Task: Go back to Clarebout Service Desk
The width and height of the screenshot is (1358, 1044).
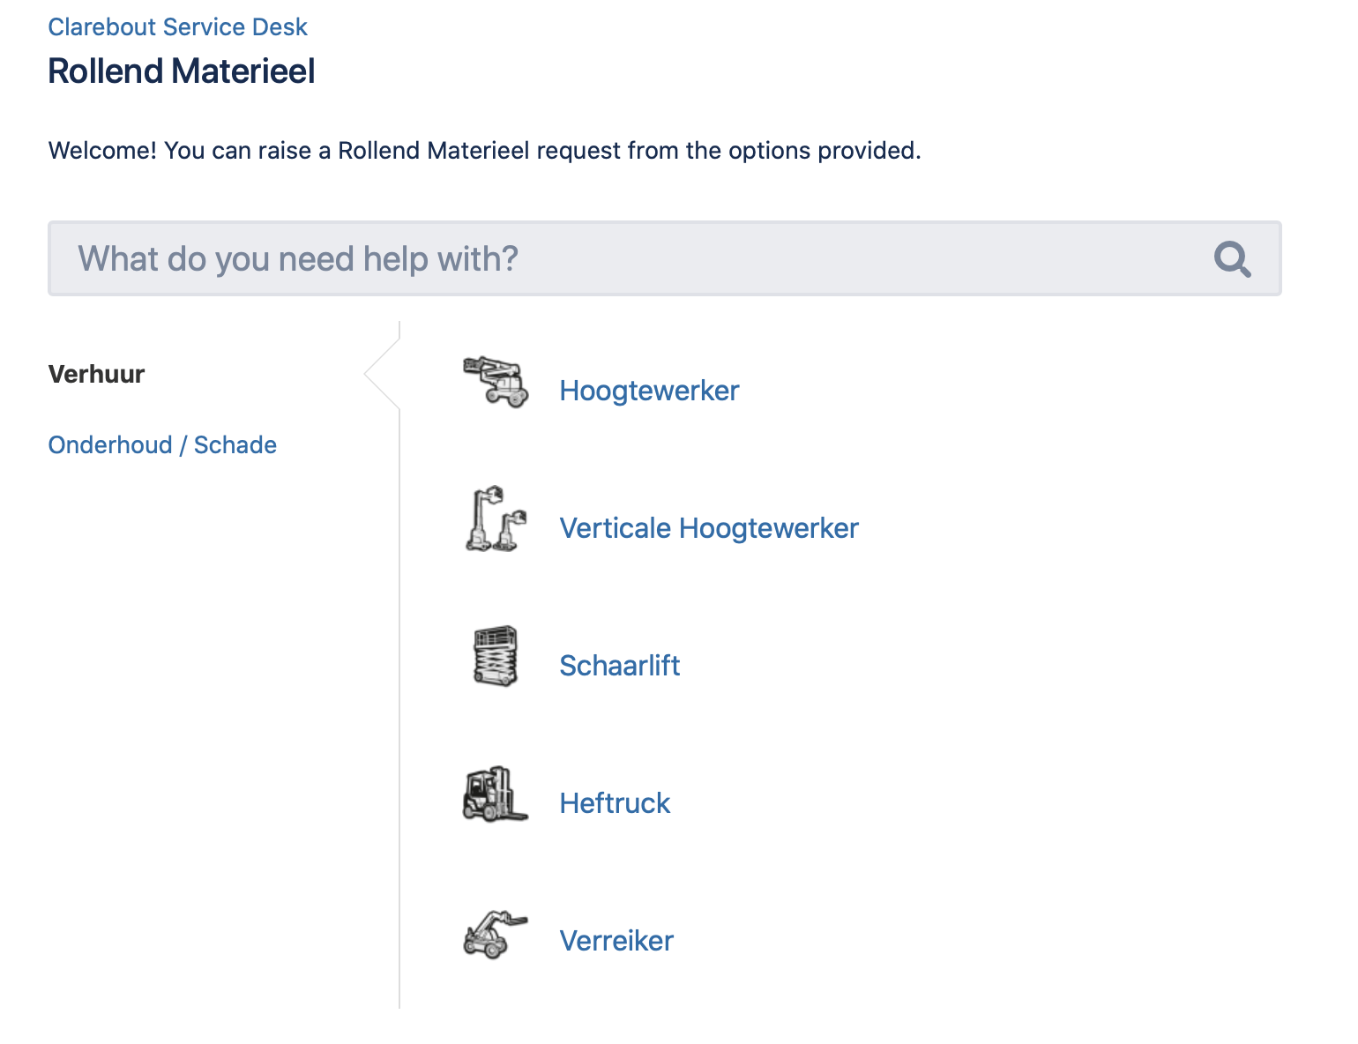Action: click(x=177, y=27)
